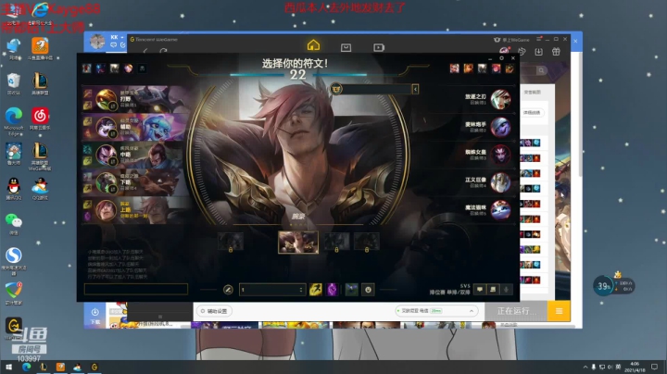
Task: Open the game client settings gear
Action: (x=501, y=58)
